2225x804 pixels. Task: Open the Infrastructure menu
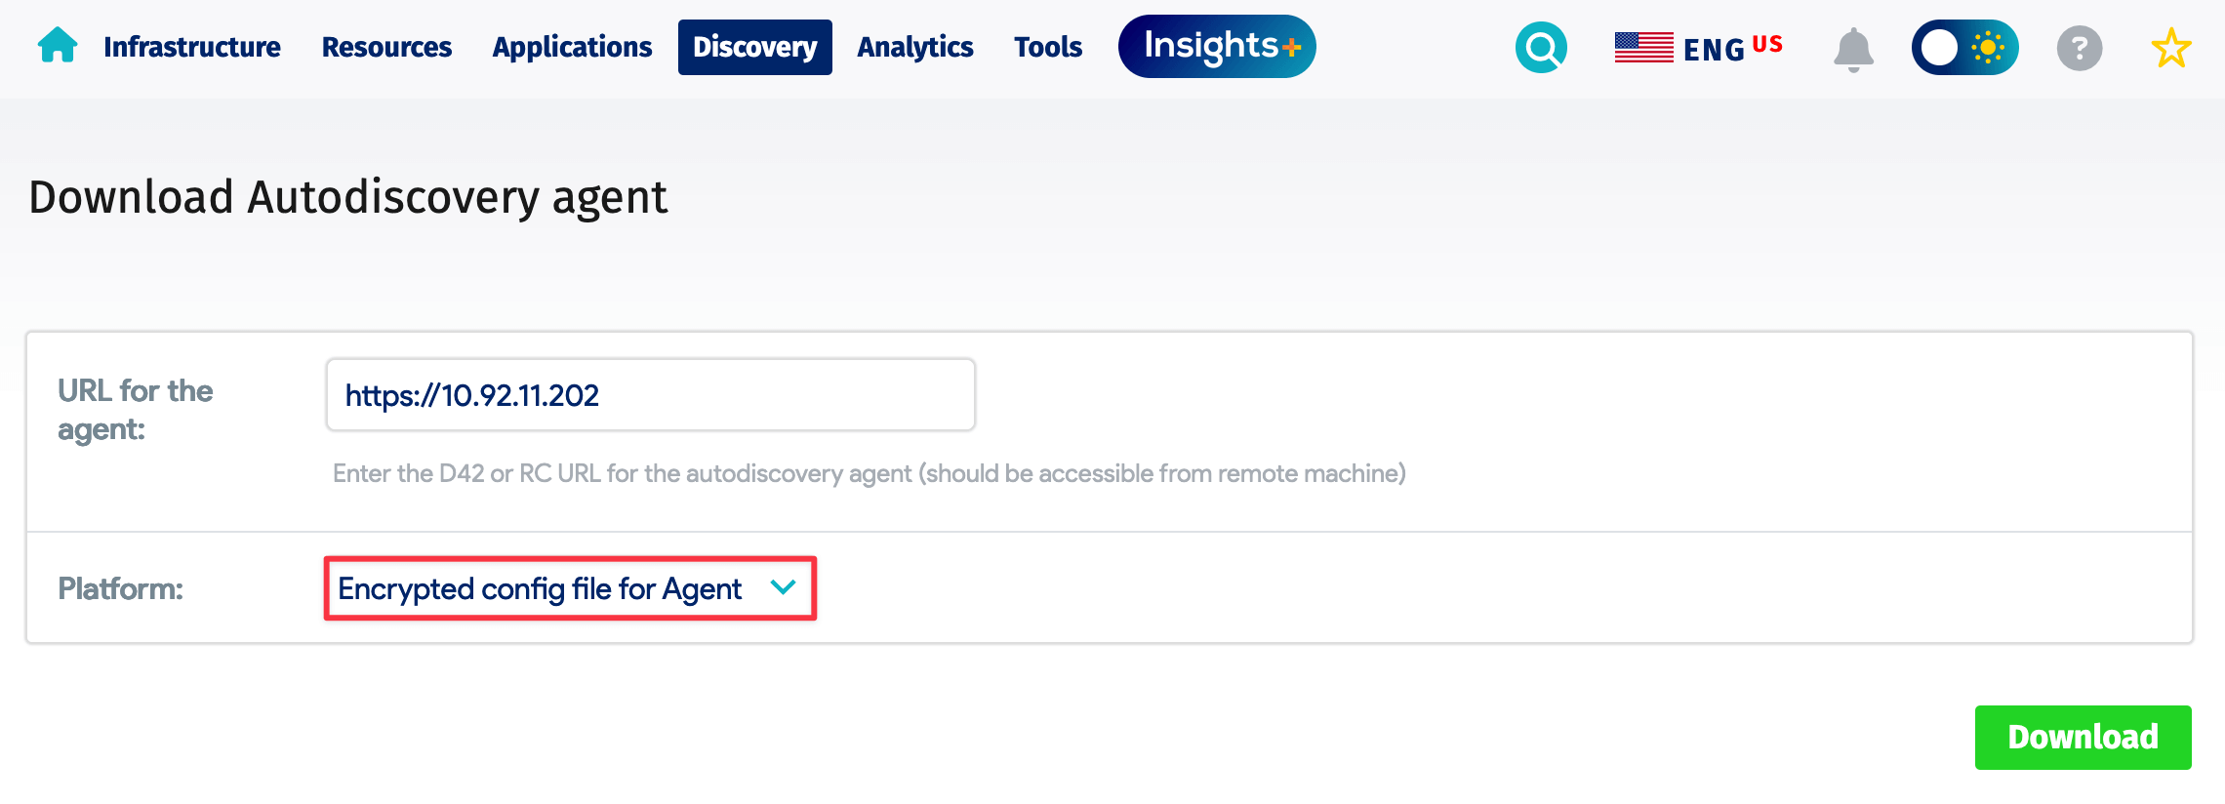[x=192, y=47]
